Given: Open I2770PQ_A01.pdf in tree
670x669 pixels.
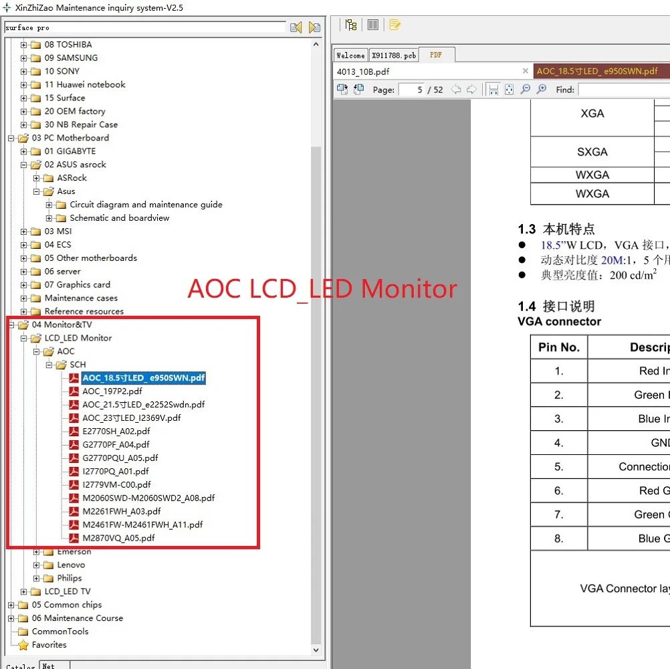Looking at the screenshot, I should tap(116, 471).
